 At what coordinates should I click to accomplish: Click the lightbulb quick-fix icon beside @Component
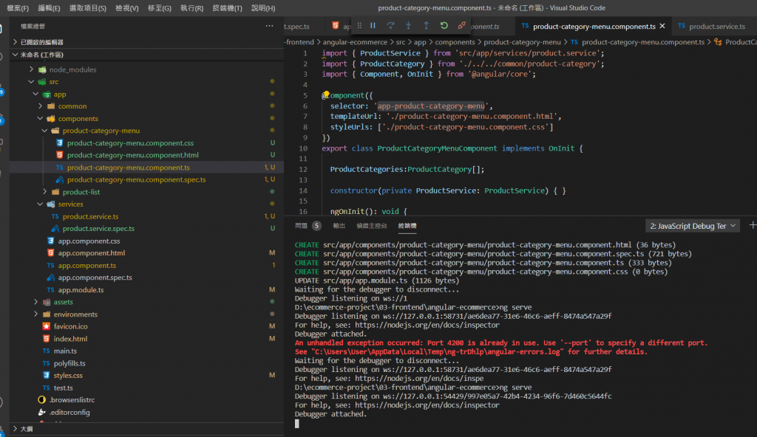point(326,95)
